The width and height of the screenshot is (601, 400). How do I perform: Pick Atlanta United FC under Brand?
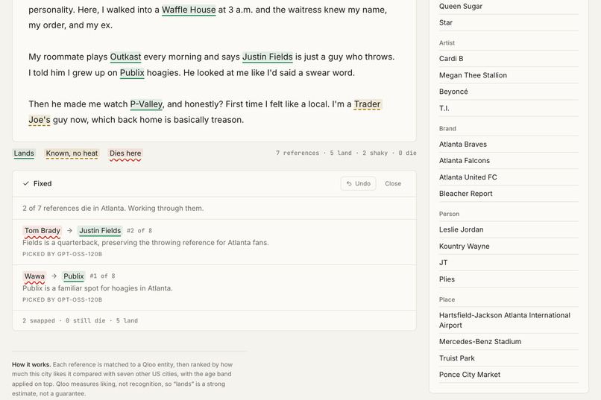[x=509, y=177]
